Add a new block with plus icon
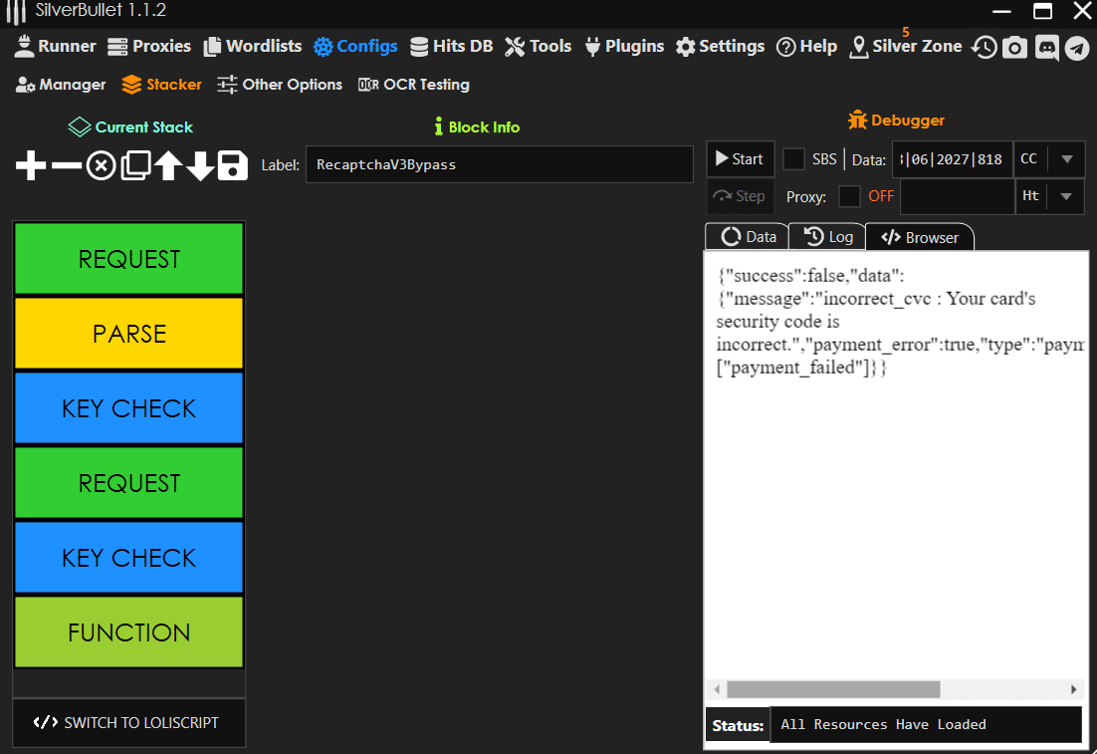1097x754 pixels. click(31, 166)
